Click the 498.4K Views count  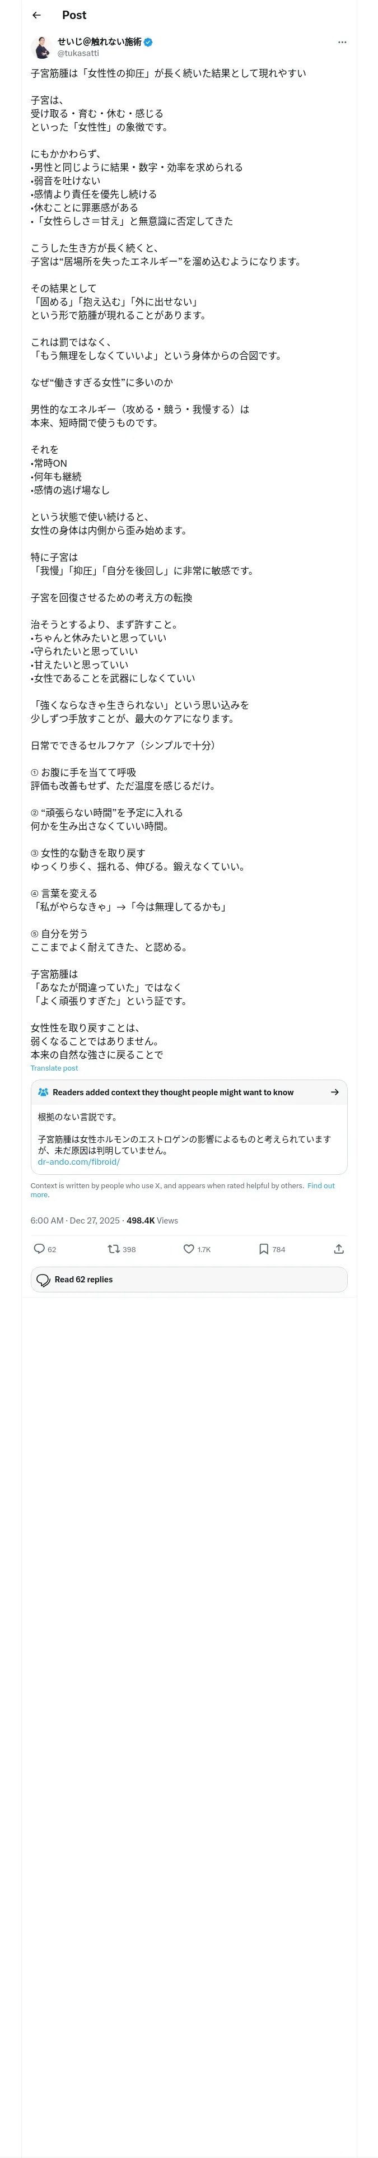click(152, 1221)
